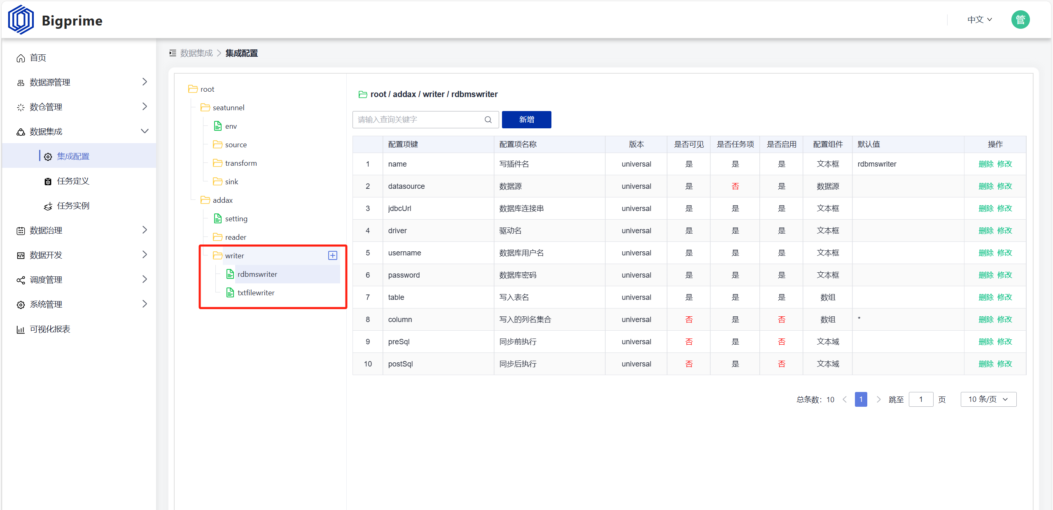Expand the 数据源管理 menu chevron
Viewport: 1053px width, 510px height.
click(145, 82)
